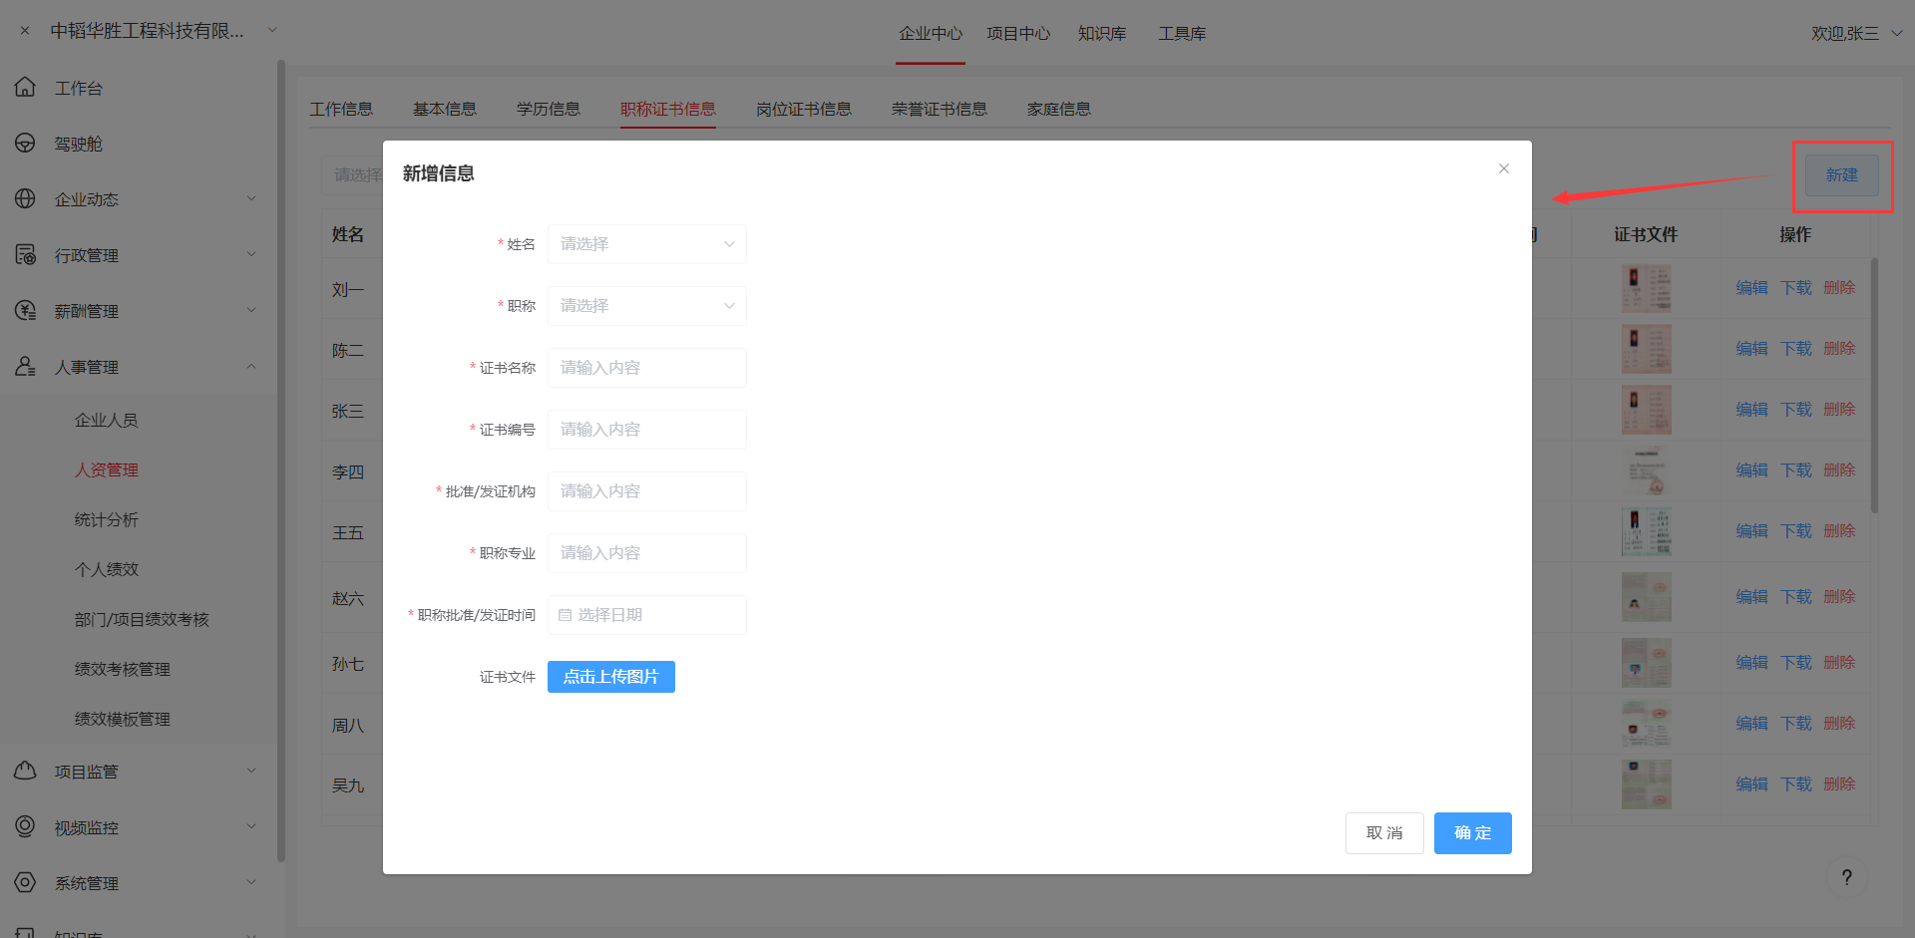Image resolution: width=1915 pixels, height=938 pixels.
Task: Click the question mark help button
Action: click(1847, 877)
